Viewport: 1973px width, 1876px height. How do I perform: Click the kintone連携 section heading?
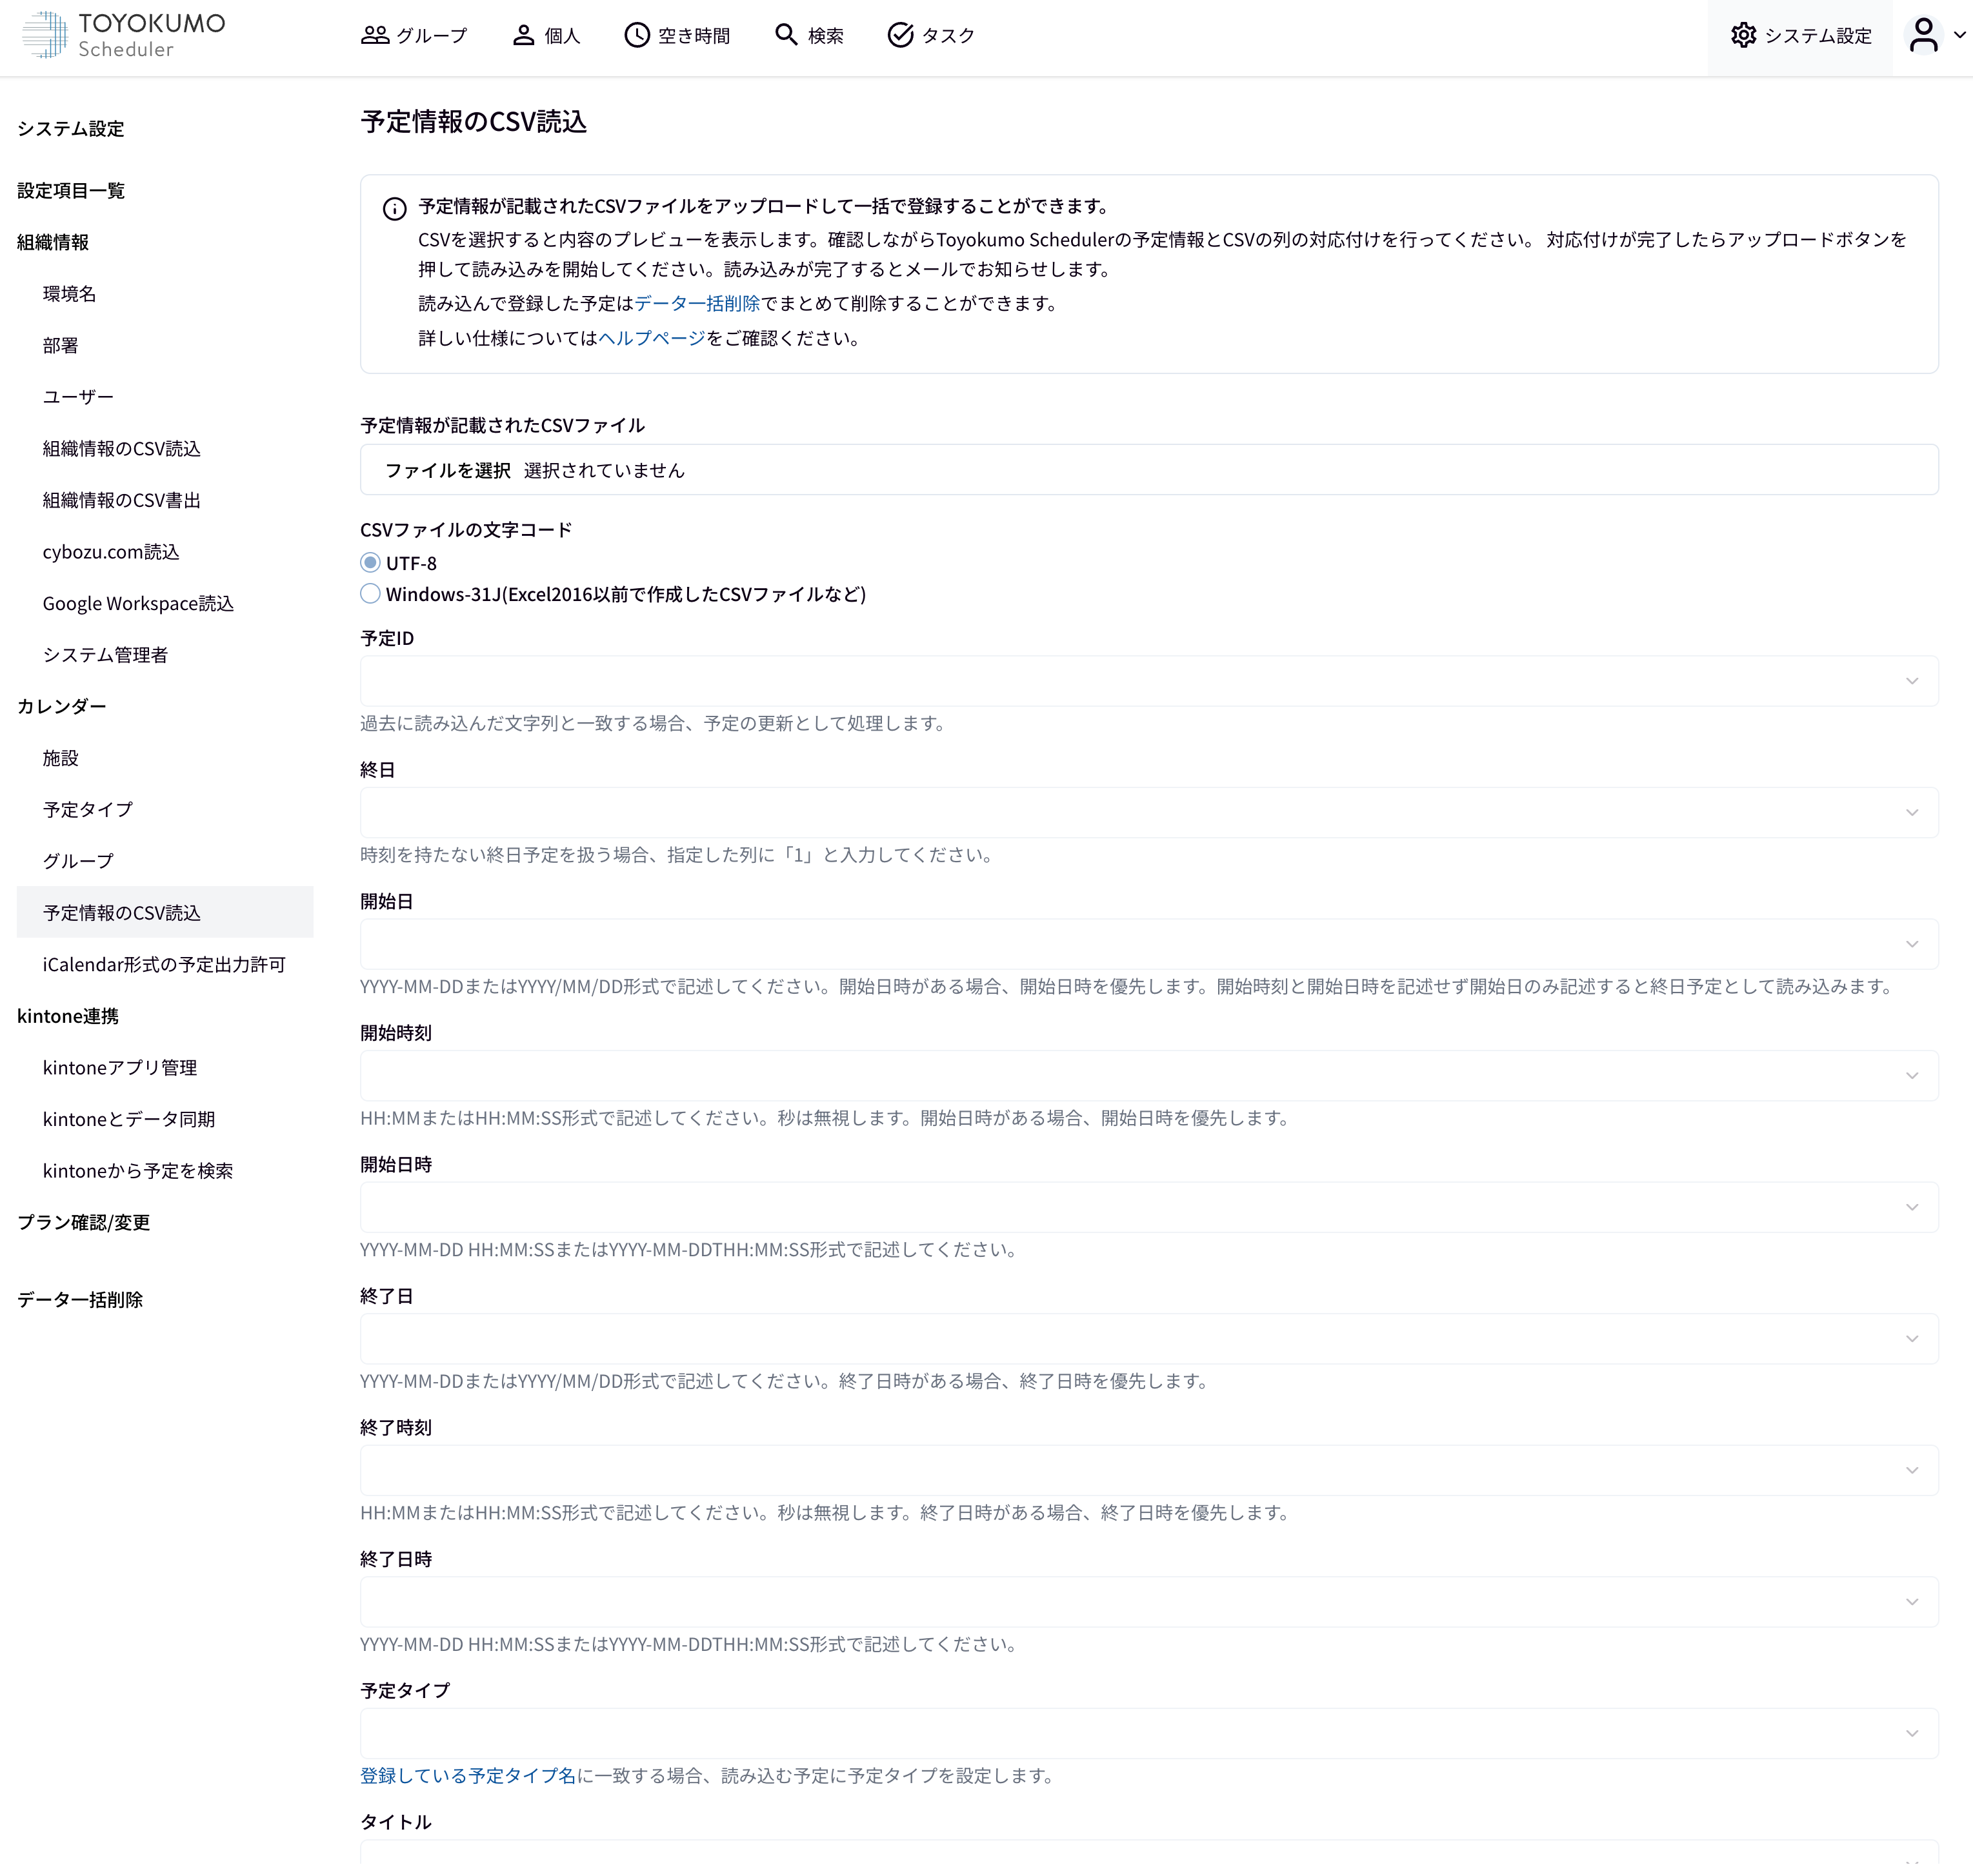(68, 1016)
